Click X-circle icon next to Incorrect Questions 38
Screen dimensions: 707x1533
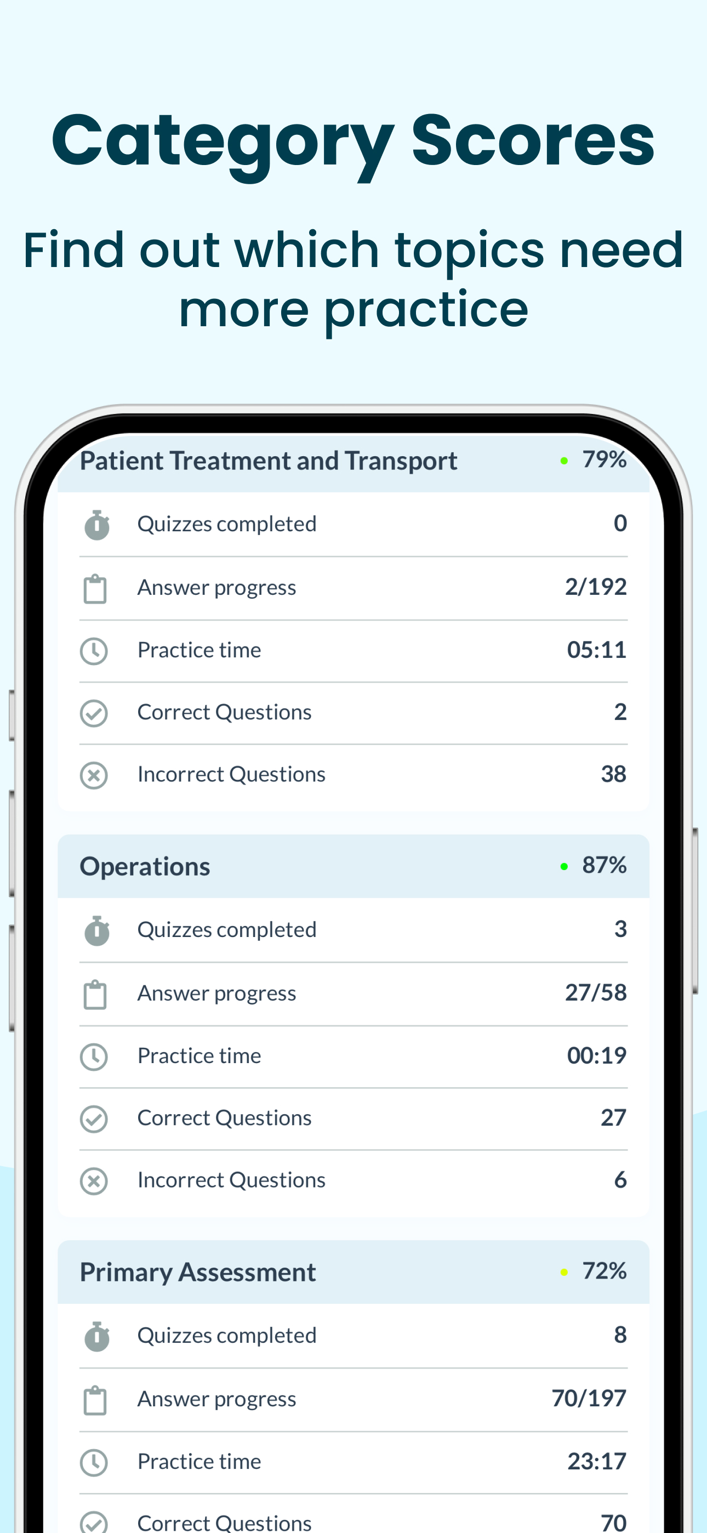[x=94, y=775]
